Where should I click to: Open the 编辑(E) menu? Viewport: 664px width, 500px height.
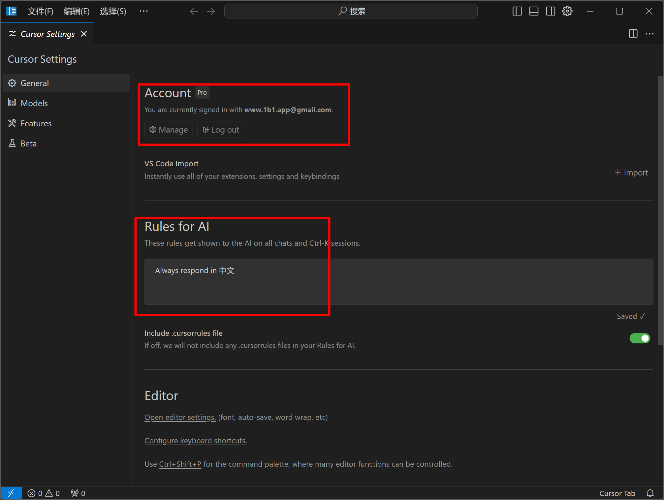pos(77,11)
